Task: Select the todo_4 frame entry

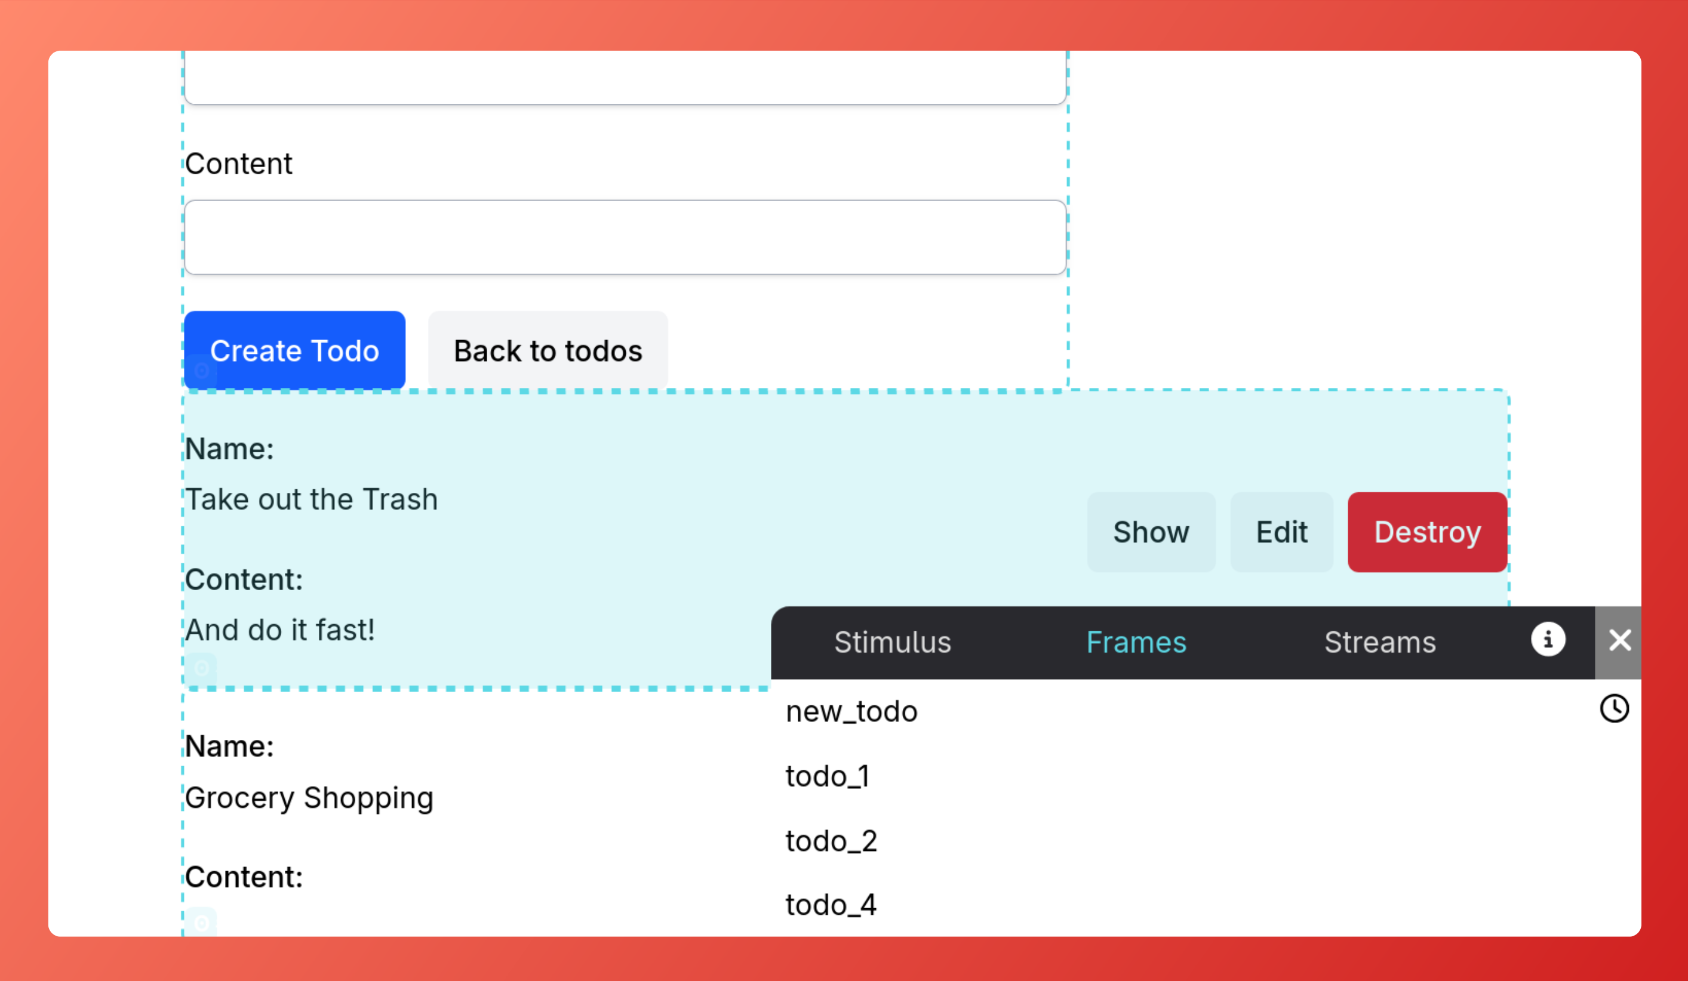Action: click(x=831, y=904)
